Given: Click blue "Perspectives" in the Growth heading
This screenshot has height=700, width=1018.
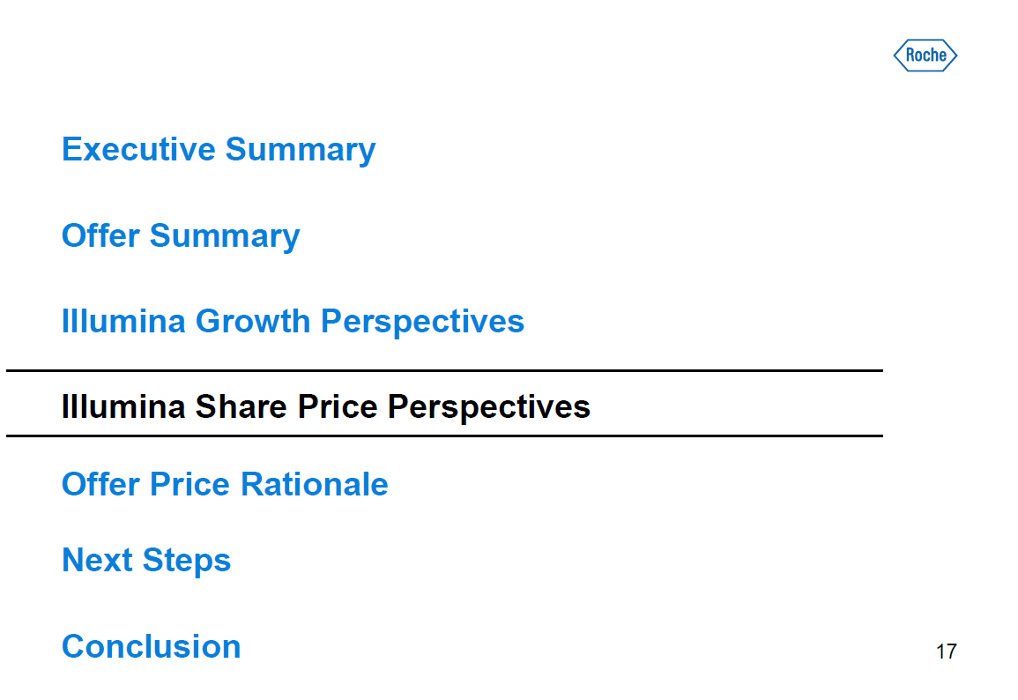Looking at the screenshot, I should [422, 322].
